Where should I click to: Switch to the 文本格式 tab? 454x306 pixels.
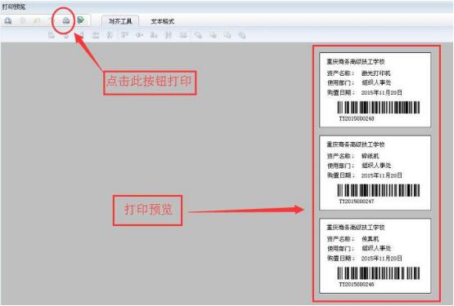pos(163,21)
